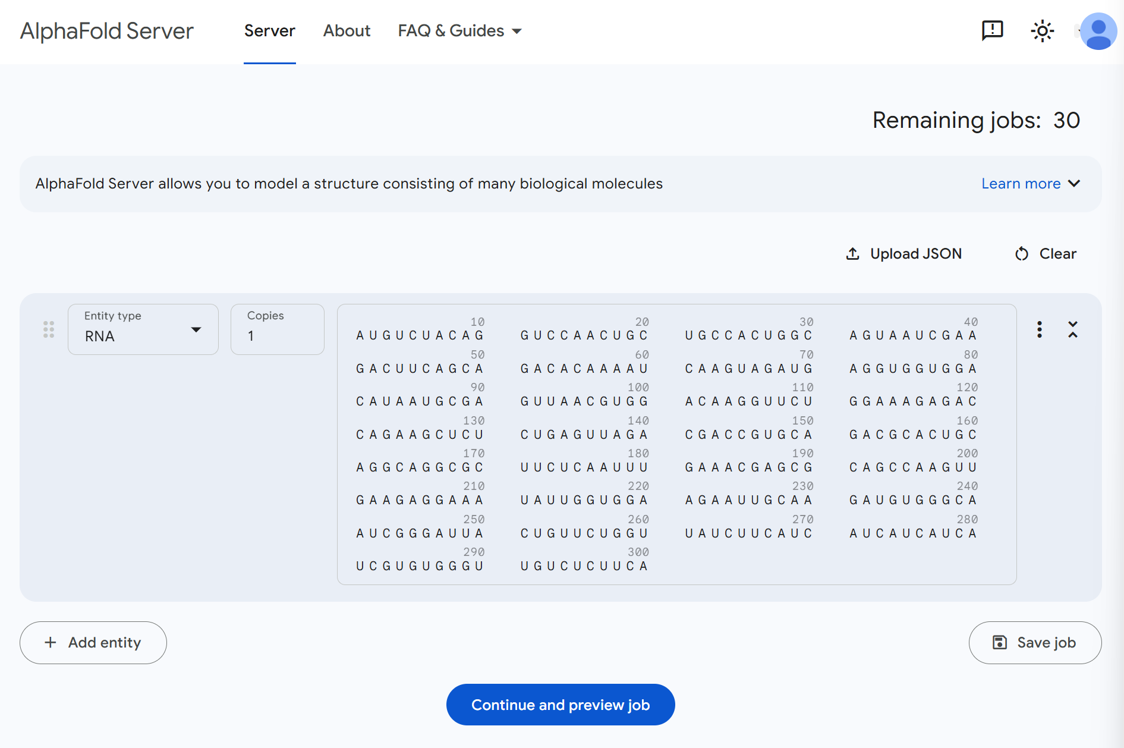This screenshot has width=1124, height=748.
Task: Click the drag handle of the RNA entity
Action: point(49,329)
